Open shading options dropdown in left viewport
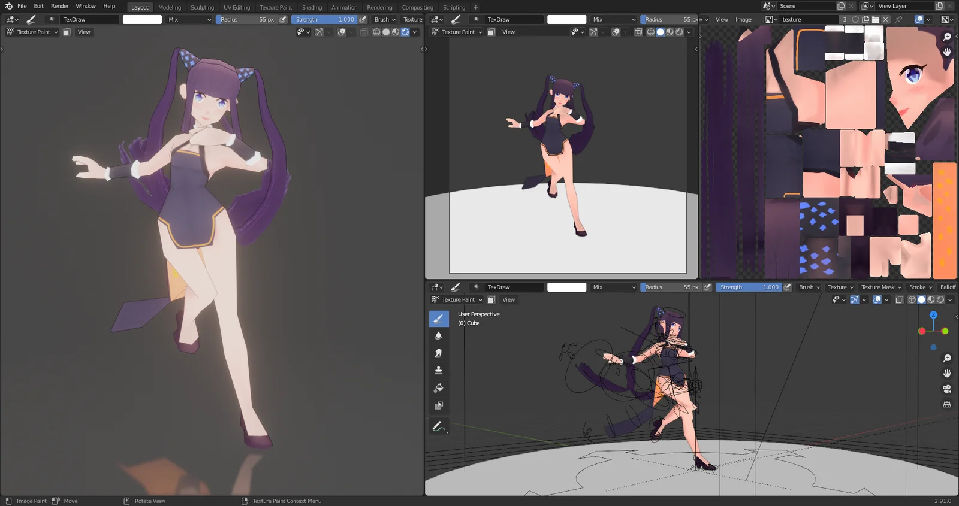This screenshot has height=506, width=959. point(415,32)
